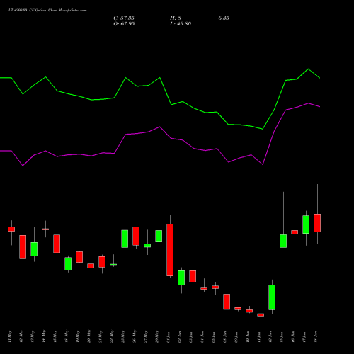Screen dimensions: 354x354
Task: Click the "12 Jun" date label
Action: pyautogui.click(x=270, y=337)
